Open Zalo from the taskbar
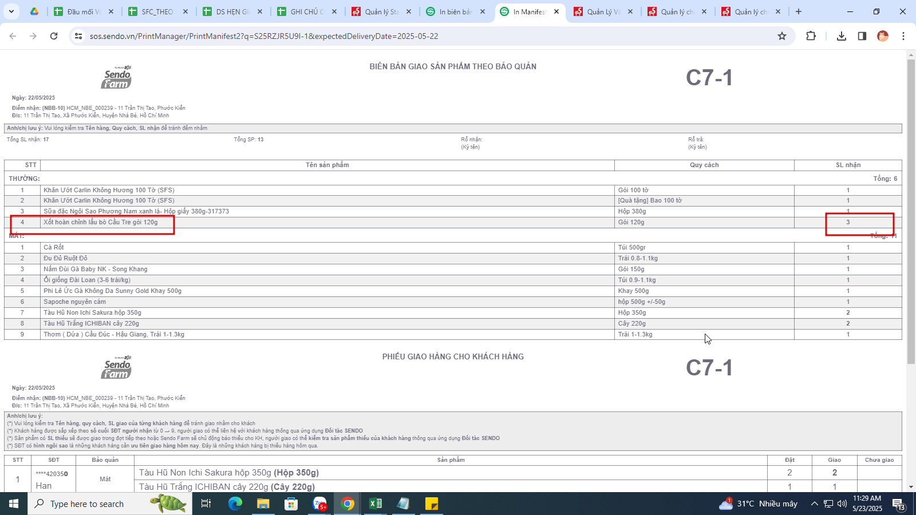This screenshot has height=515, width=916. click(319, 504)
